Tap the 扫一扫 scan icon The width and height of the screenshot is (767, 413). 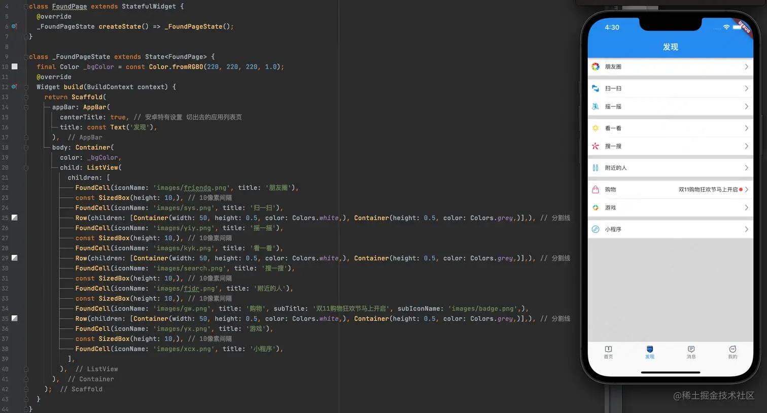point(596,88)
